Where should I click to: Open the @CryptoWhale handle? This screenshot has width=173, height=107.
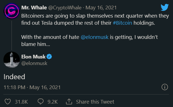point(65,8)
